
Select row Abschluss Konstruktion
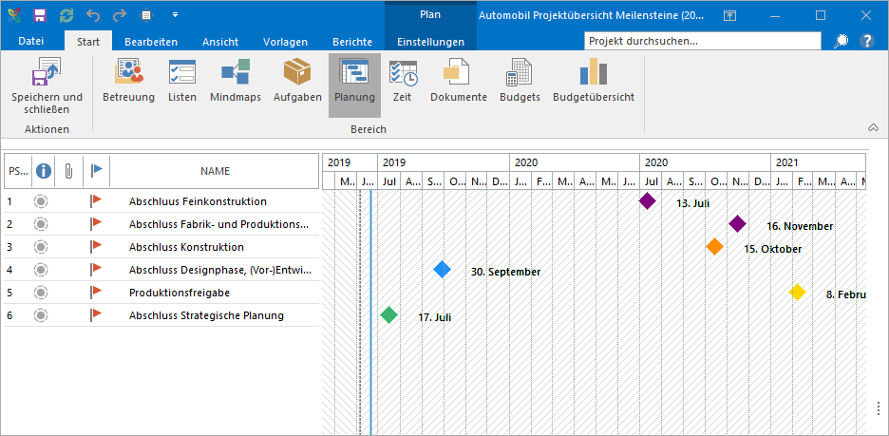click(x=161, y=247)
